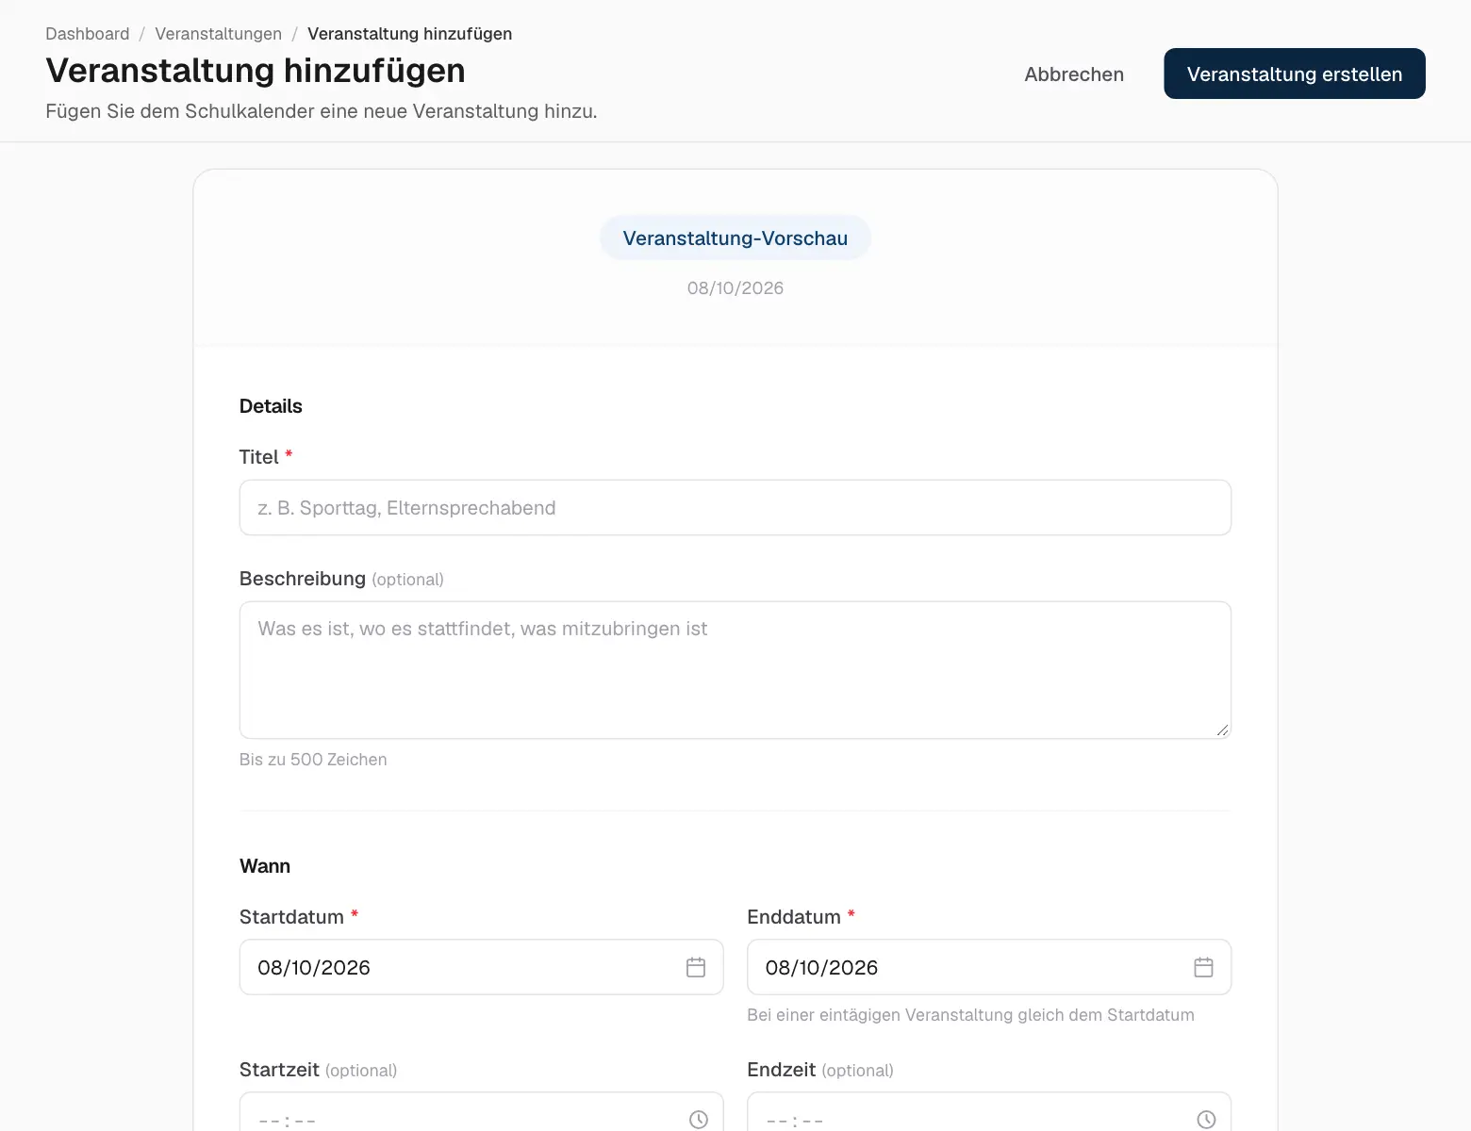This screenshot has height=1131, width=1471.
Task: Click the large 'Veranstaltung hinzufügen' page heading
Action: click(256, 71)
